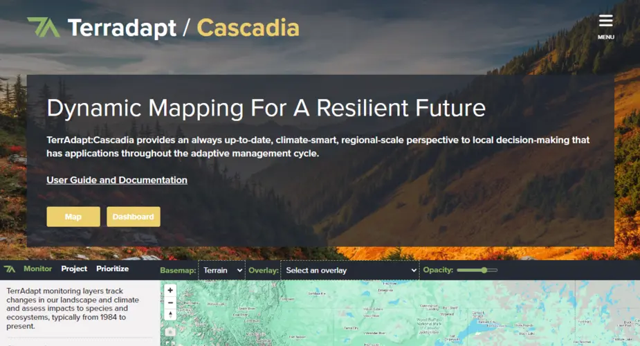Open the Basemap Terrain dropdown

[x=221, y=270]
